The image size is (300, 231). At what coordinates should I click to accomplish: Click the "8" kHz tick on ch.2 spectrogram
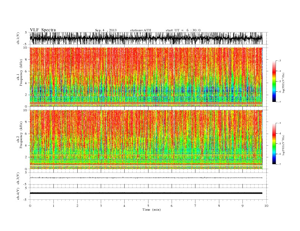click(x=26, y=122)
